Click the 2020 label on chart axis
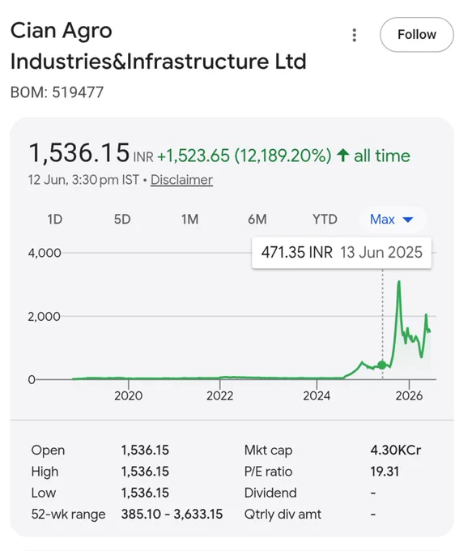Screen dimensions: 472x551 tap(128, 395)
